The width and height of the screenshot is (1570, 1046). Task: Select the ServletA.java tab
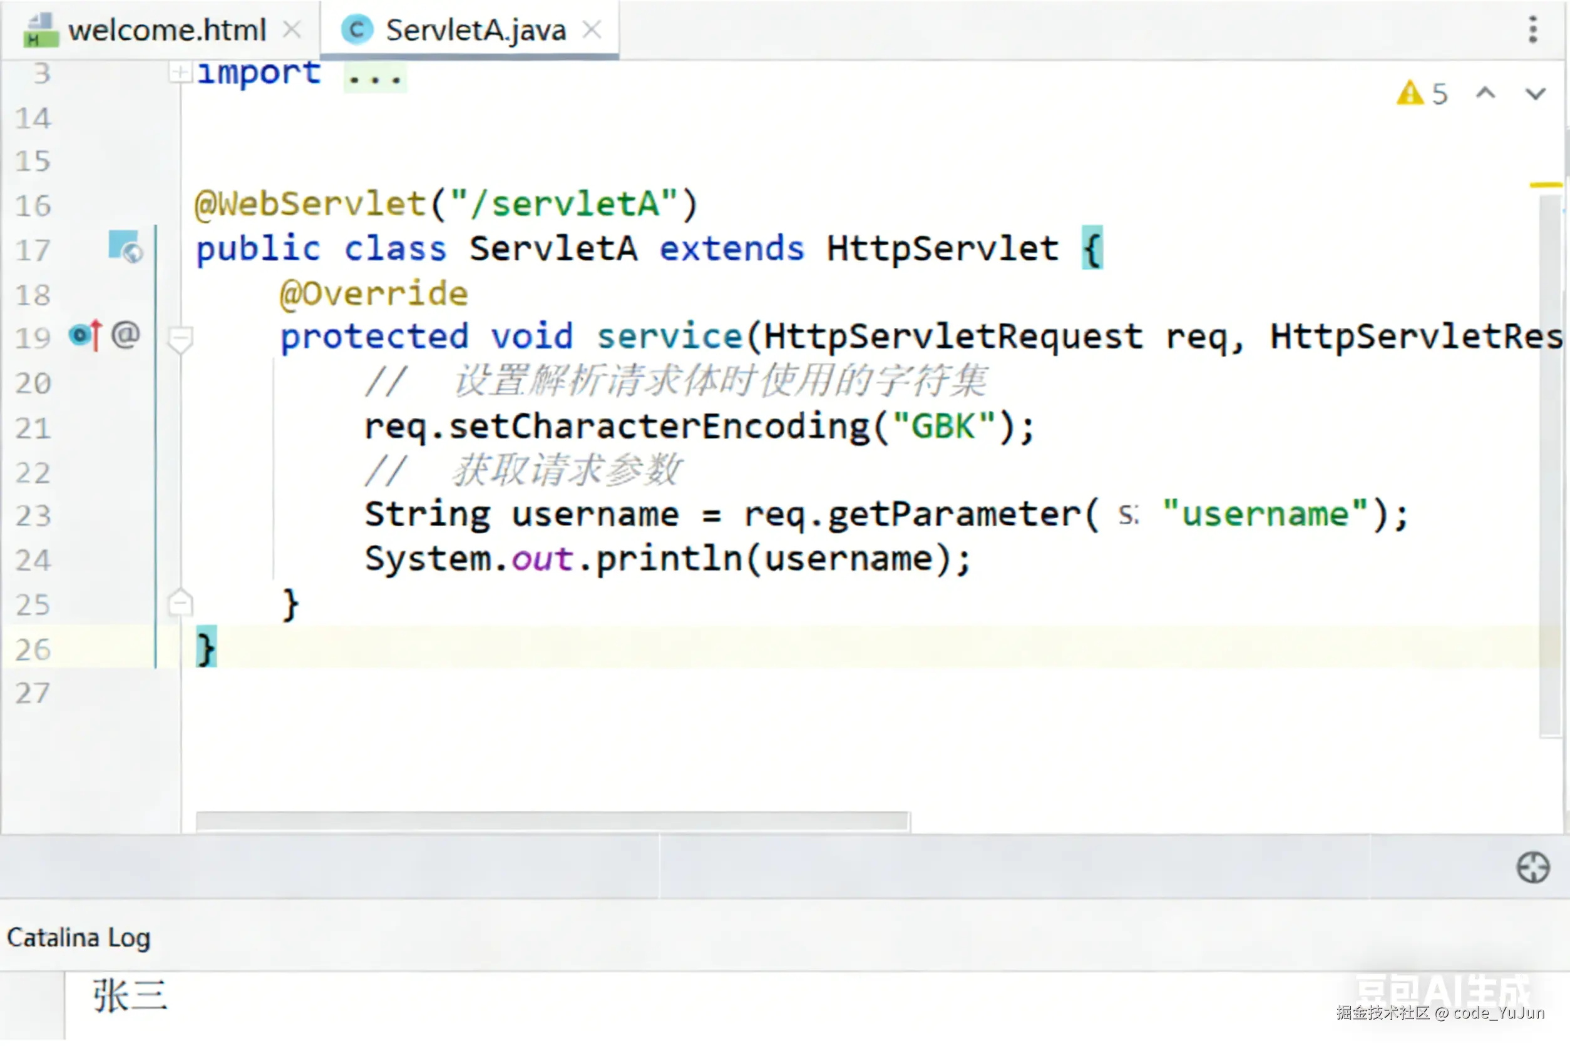tap(475, 30)
